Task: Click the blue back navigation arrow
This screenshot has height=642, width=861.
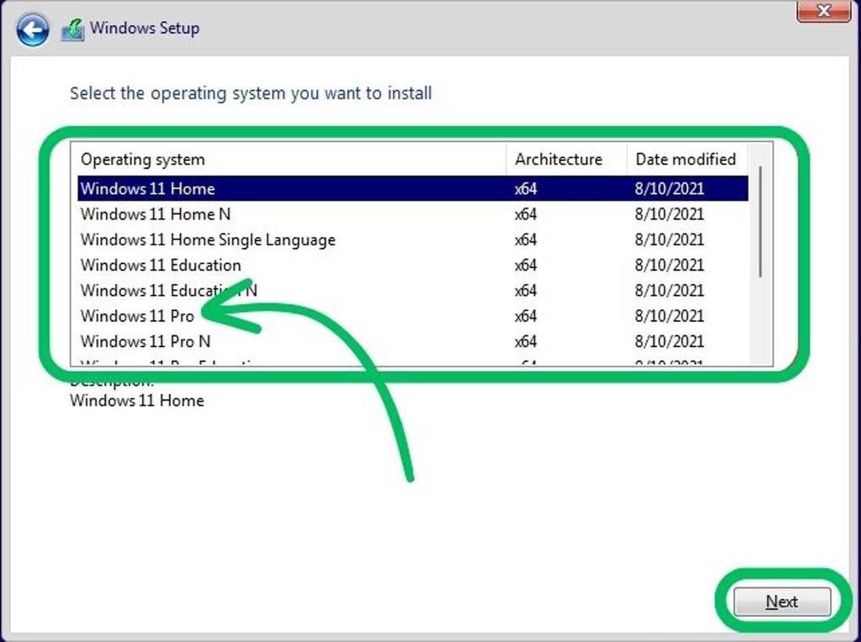Action: tap(32, 28)
